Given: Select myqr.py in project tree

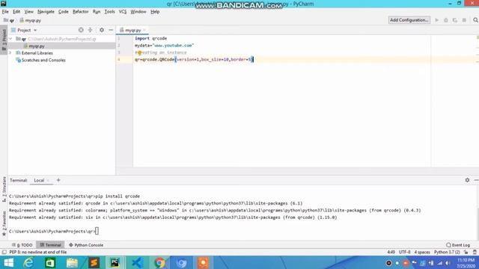Looking at the screenshot, I should point(37,46).
